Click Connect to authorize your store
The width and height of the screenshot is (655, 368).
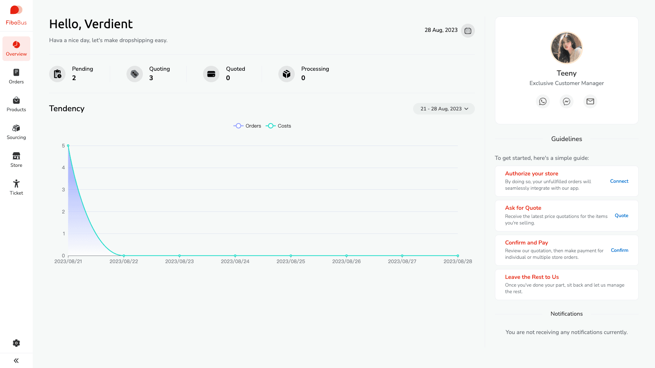click(x=619, y=181)
